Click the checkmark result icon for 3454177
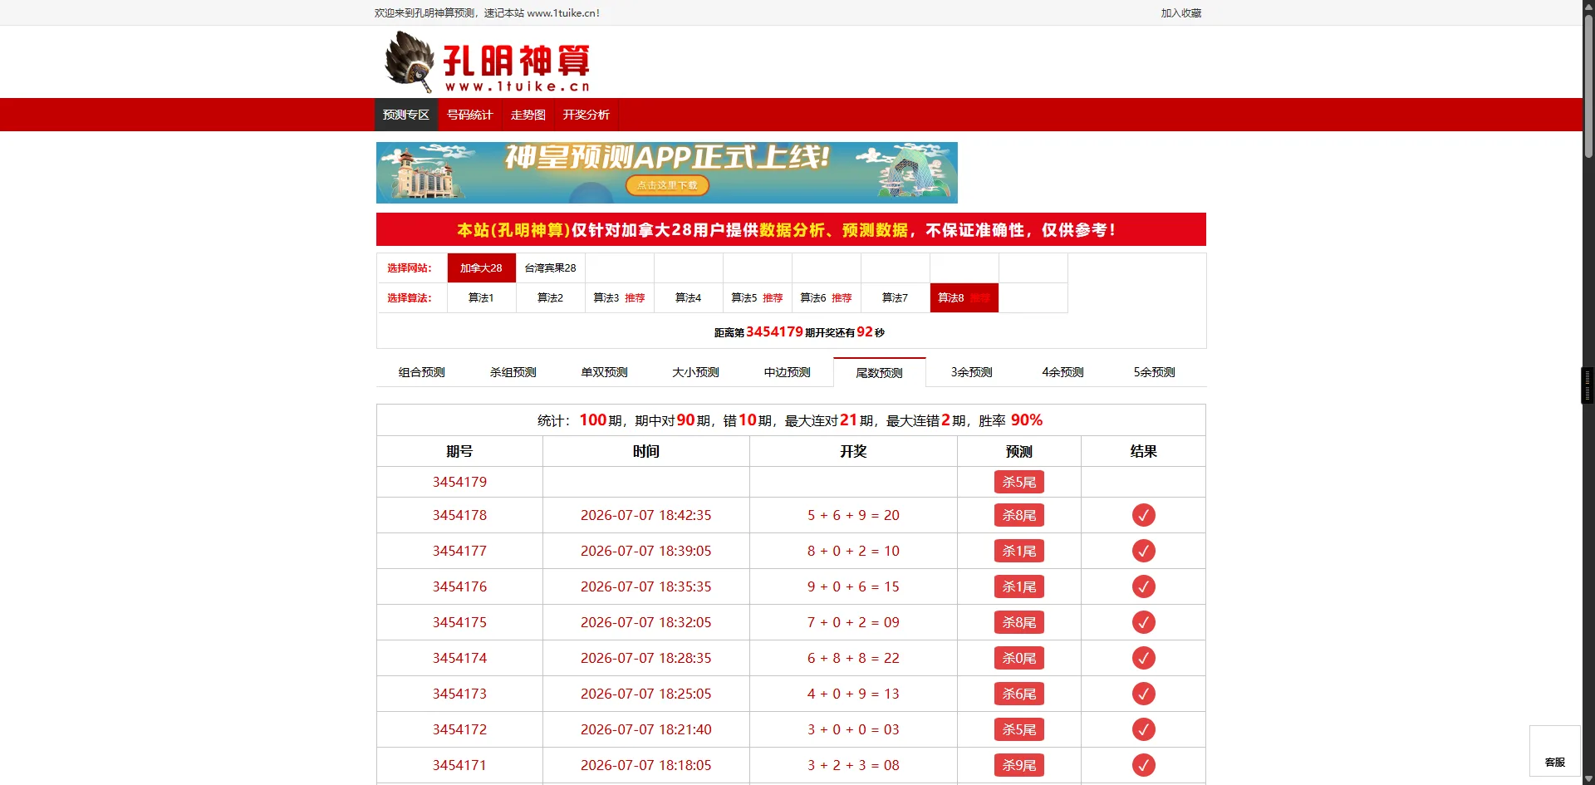 point(1143,551)
